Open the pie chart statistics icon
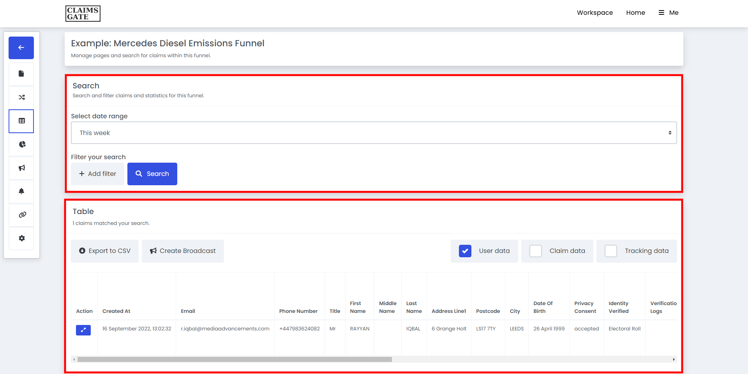This screenshot has width=748, height=374. click(21, 144)
